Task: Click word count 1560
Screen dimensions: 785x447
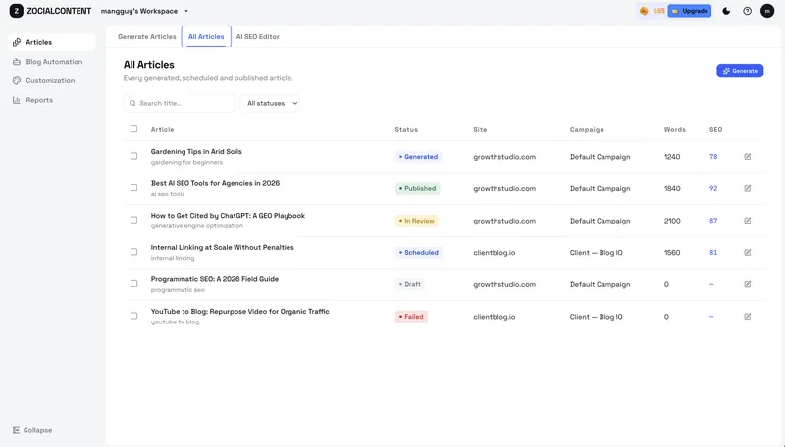Action: 672,253
